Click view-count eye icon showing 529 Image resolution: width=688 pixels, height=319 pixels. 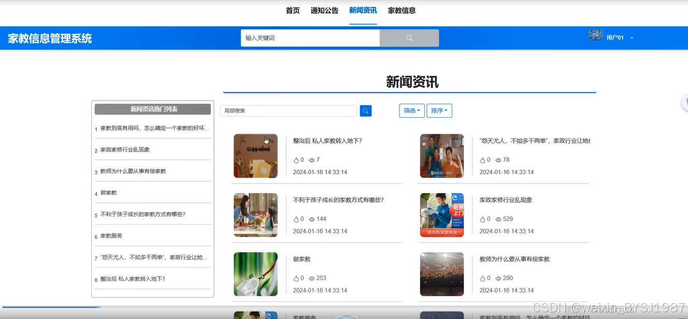(x=498, y=219)
